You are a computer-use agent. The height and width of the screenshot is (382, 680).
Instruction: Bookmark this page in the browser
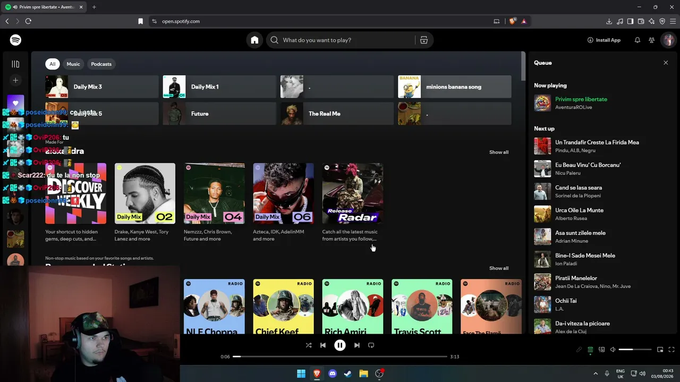pos(140,21)
